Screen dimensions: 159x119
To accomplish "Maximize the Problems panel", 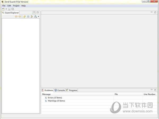I will click(155, 90).
